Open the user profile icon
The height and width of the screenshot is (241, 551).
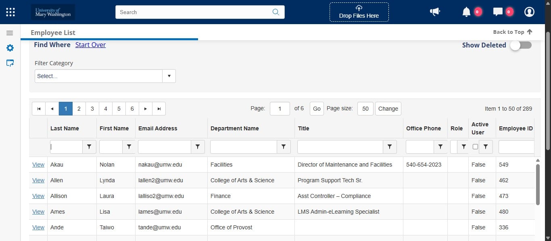click(x=529, y=12)
